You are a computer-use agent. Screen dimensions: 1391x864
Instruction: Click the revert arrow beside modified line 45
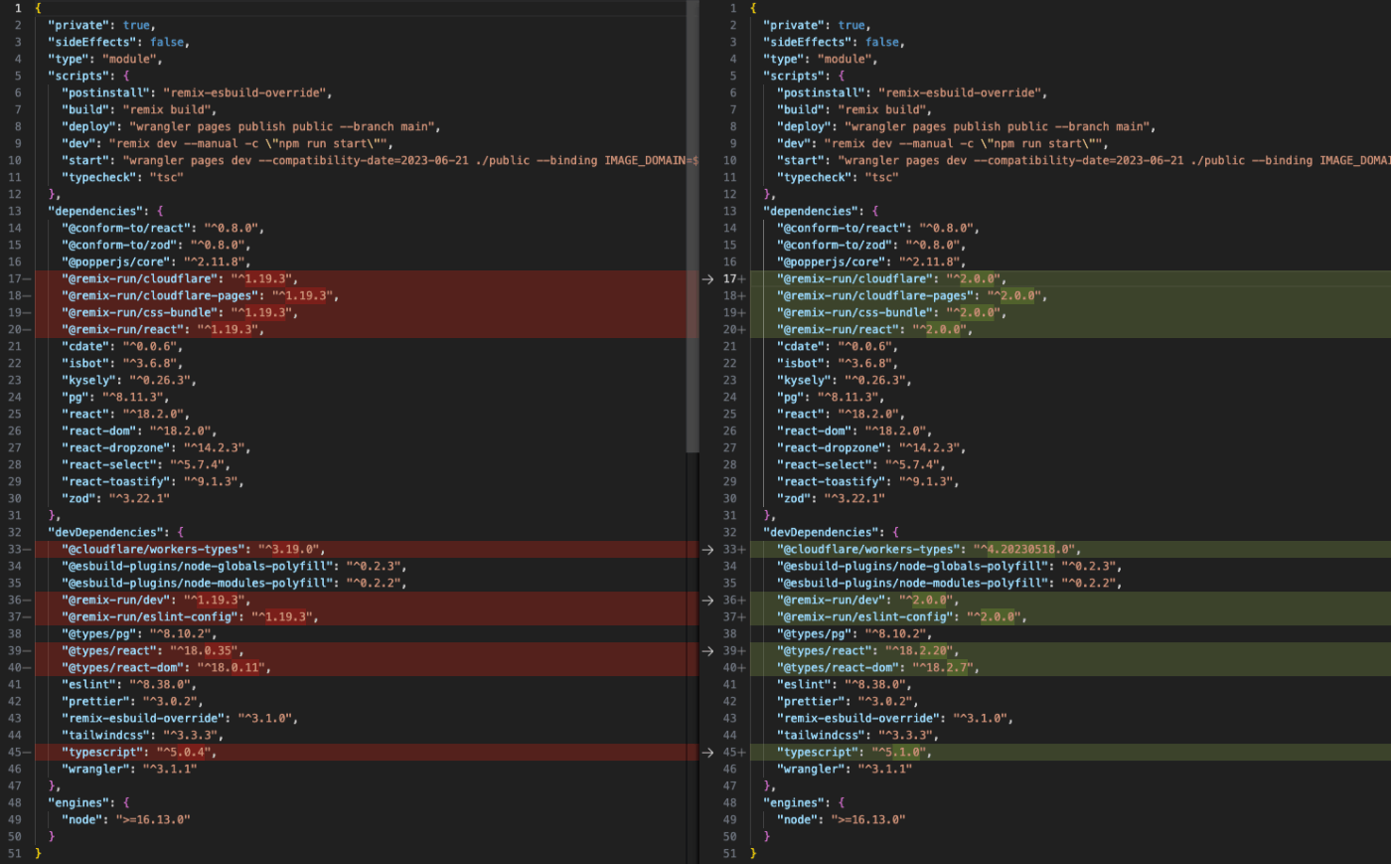pos(707,753)
